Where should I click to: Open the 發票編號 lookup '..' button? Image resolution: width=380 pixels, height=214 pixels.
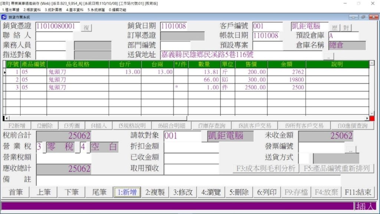tap(351, 150)
